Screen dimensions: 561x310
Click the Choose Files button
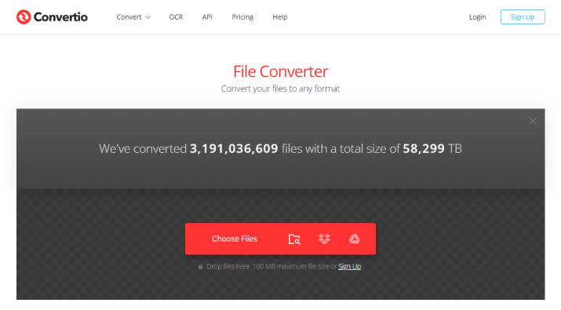click(235, 239)
